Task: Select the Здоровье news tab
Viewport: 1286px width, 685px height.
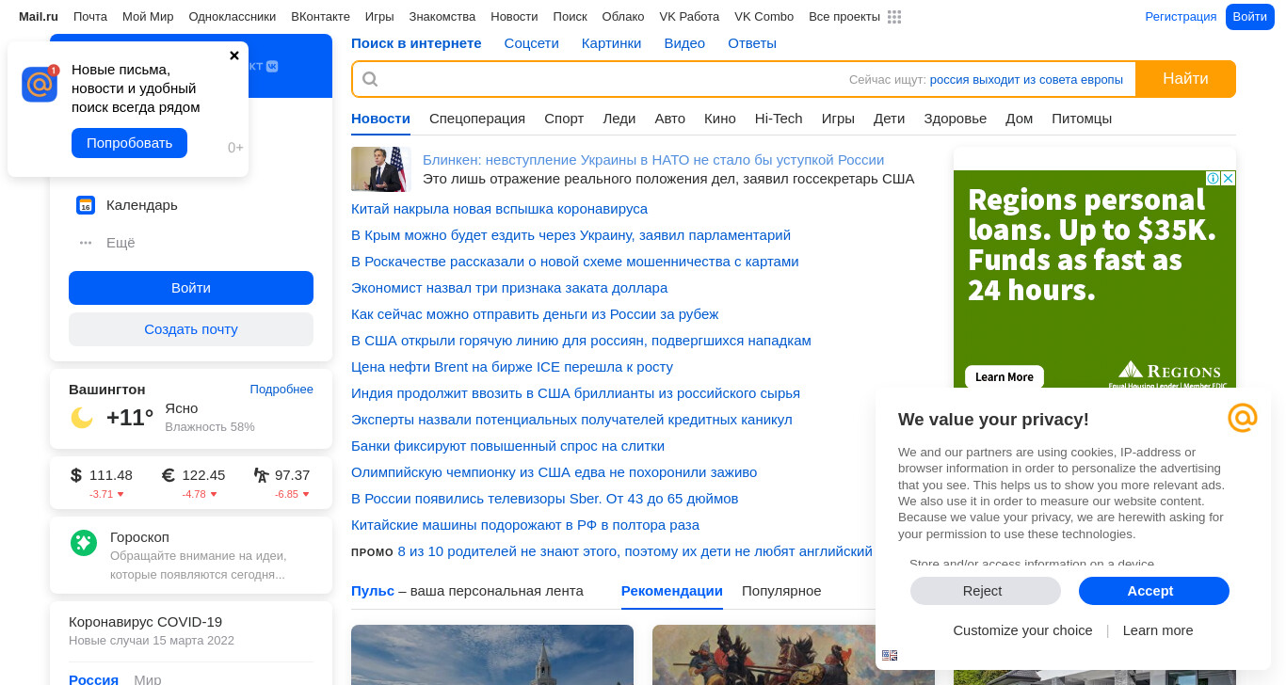Action: [956, 119]
